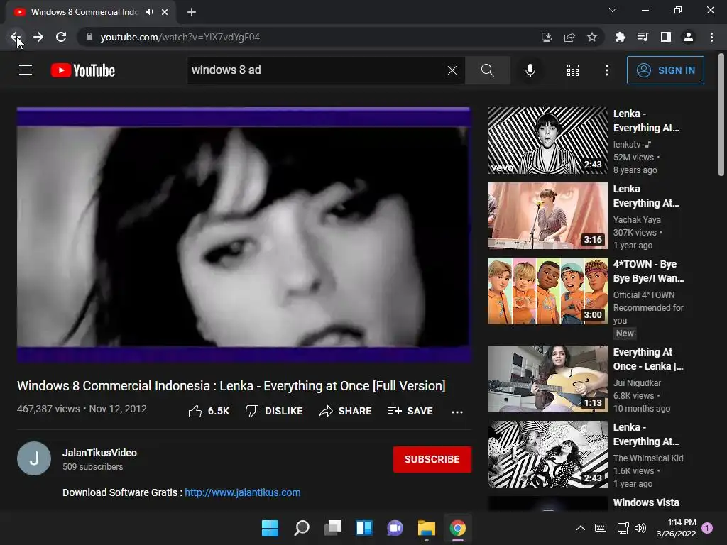The height and width of the screenshot is (545, 727).
Task: Install app icon in address bar
Action: coord(547,37)
